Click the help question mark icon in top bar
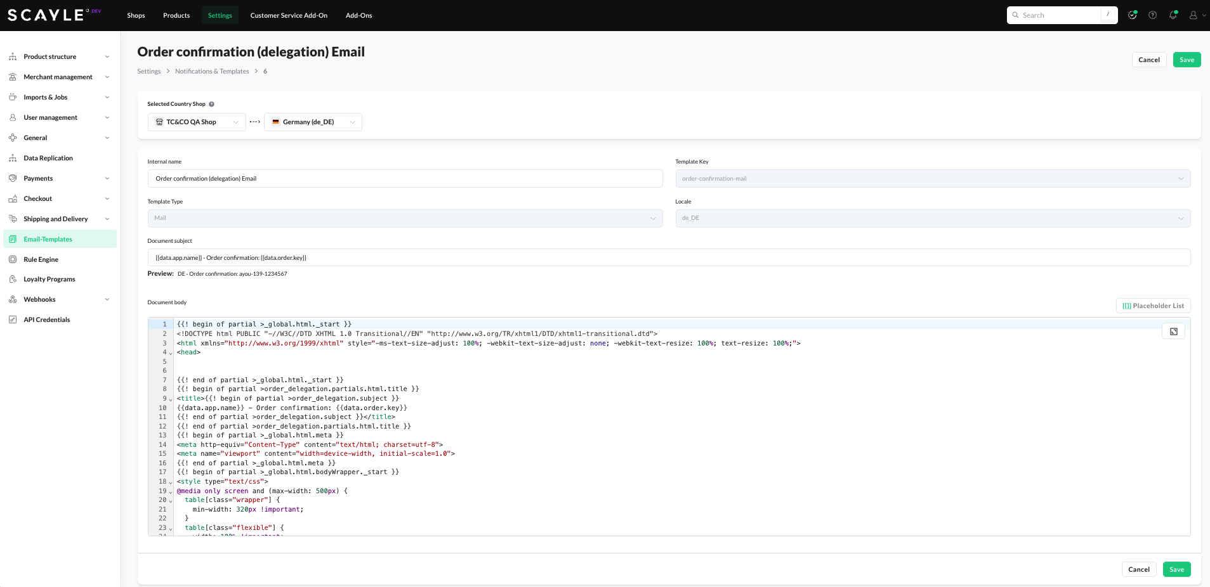The width and height of the screenshot is (1210, 587). tap(1152, 15)
